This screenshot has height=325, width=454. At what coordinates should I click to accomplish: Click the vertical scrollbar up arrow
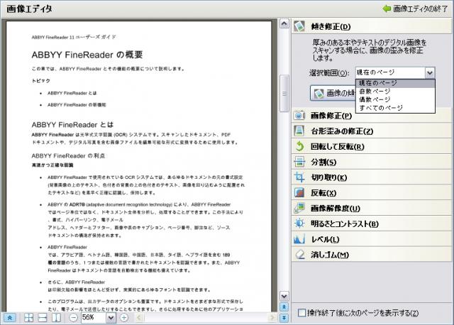click(284, 23)
